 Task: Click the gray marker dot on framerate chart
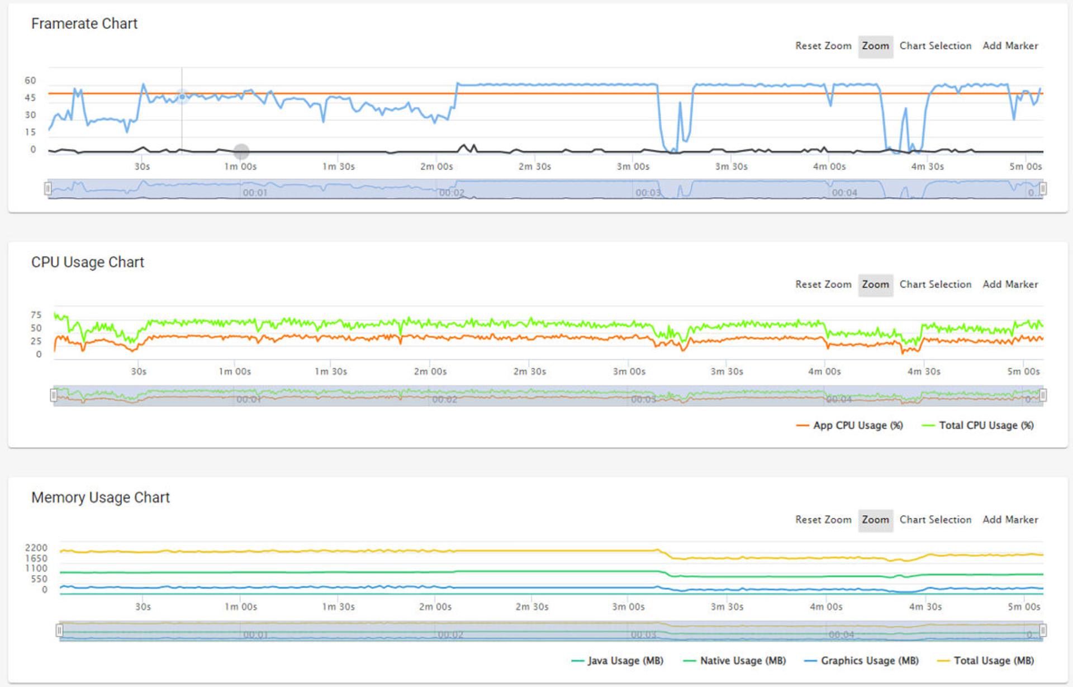[241, 151]
